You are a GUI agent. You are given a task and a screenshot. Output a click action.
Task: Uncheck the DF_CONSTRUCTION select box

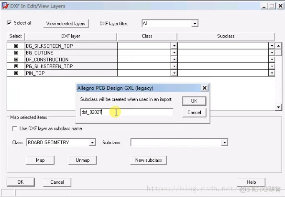coord(16,59)
